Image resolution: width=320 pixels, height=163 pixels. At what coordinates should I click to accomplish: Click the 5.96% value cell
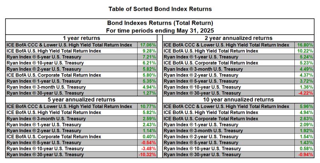tap(306, 106)
